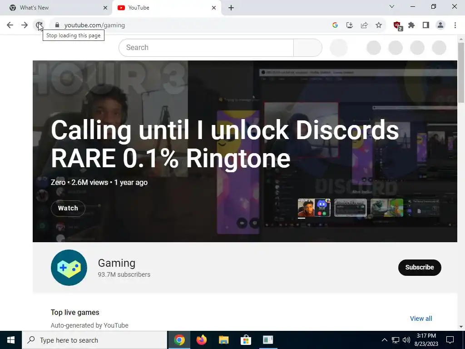Click the scrollbar down arrow
Viewport: 465px width, 349px height.
(x=461, y=327)
